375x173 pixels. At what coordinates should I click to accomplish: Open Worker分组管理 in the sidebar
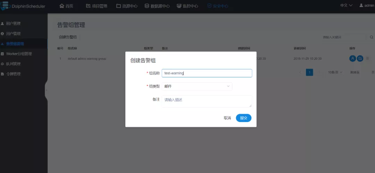point(19,54)
